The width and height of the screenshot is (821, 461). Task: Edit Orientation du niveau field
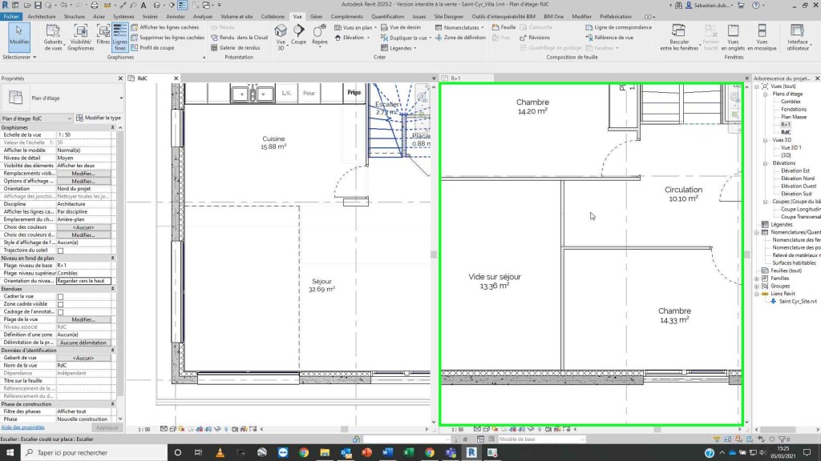(83, 281)
